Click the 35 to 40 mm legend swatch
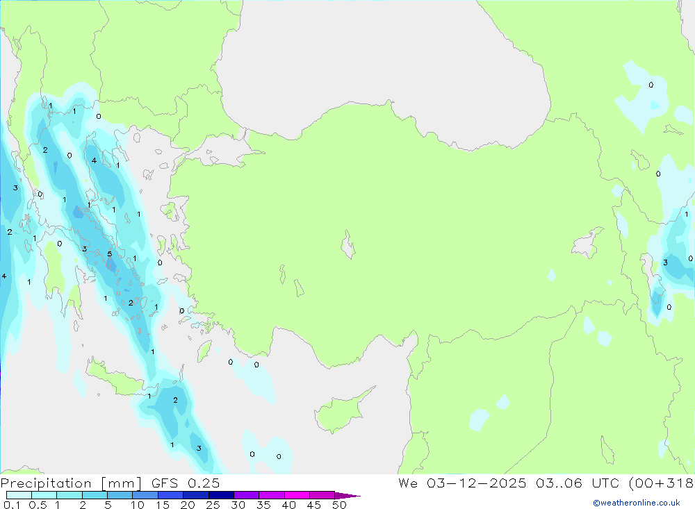Screen dimensions: 695x509 (272, 495)
